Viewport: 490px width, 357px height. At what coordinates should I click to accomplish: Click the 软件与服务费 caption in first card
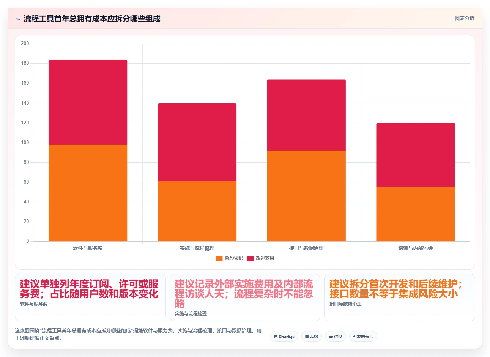click(x=34, y=304)
